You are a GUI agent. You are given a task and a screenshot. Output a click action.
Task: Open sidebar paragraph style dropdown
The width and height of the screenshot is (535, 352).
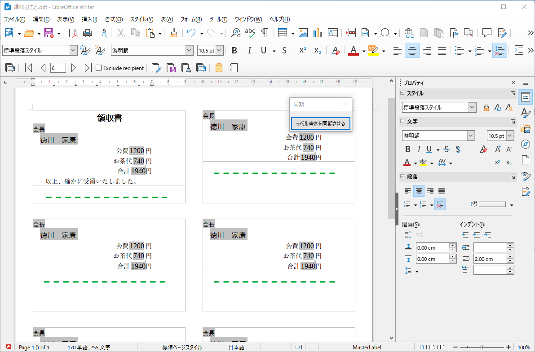[x=472, y=107]
